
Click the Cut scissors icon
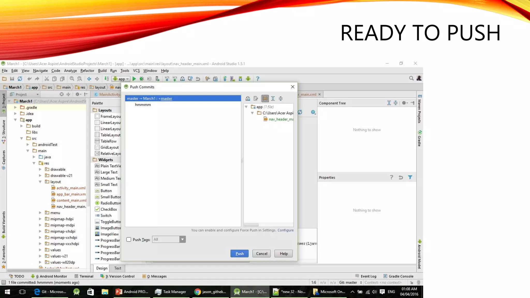47,79
